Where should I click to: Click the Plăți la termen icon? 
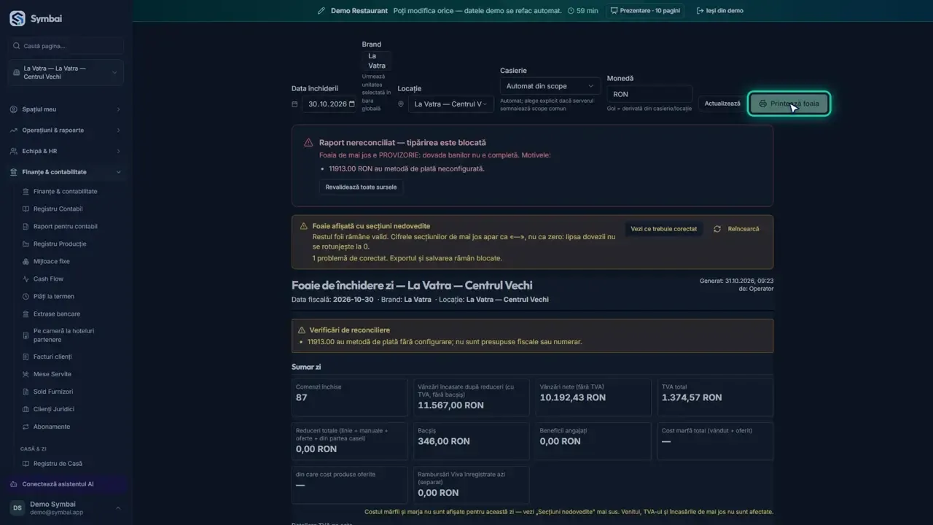click(x=26, y=297)
